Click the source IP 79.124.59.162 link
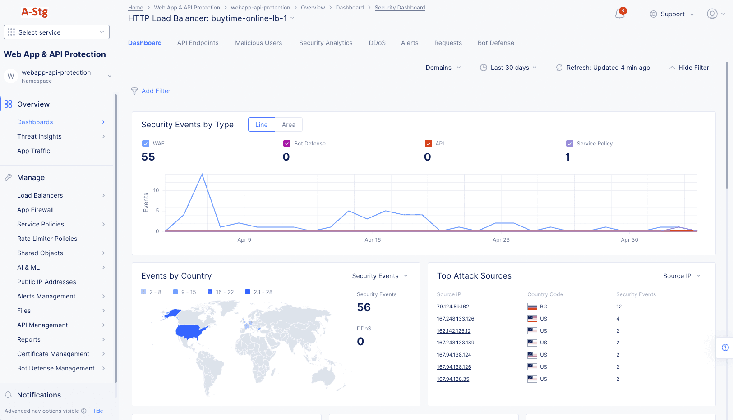The height and width of the screenshot is (420, 733). tap(453, 307)
